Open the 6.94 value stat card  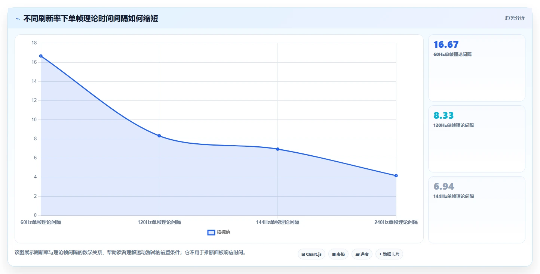[x=477, y=210]
